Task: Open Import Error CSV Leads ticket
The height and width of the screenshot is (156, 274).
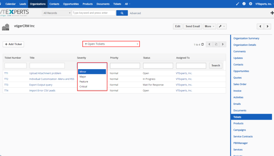Action: 42,90
